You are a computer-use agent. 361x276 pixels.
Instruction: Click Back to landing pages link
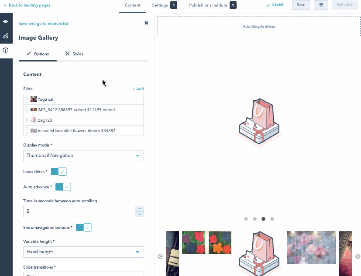click(x=29, y=5)
